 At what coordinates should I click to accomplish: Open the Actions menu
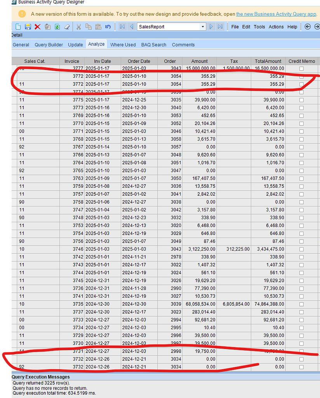pyautogui.click(x=276, y=27)
